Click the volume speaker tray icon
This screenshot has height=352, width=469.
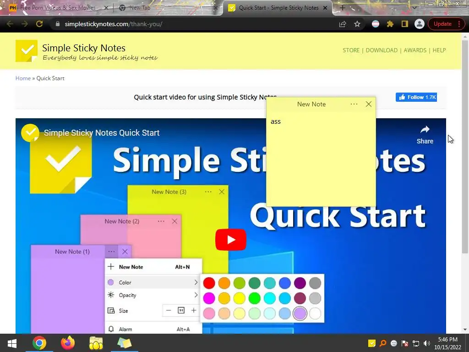click(x=427, y=343)
